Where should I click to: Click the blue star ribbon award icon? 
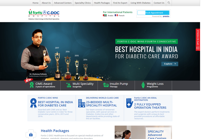pyautogui.click(x=33, y=103)
